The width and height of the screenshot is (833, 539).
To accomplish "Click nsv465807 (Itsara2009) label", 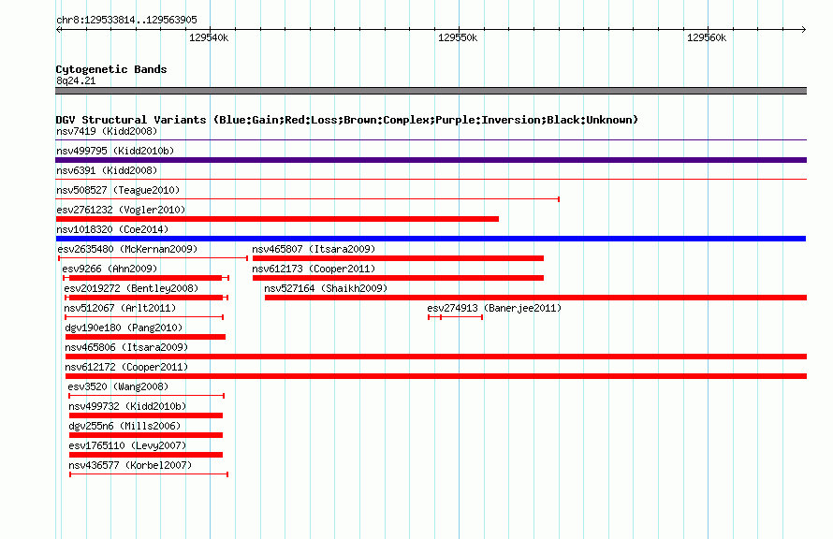I will pos(314,249).
